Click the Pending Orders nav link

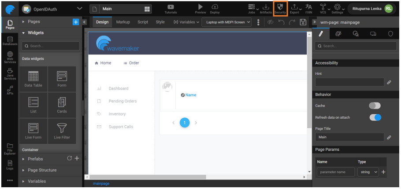coord(123,101)
